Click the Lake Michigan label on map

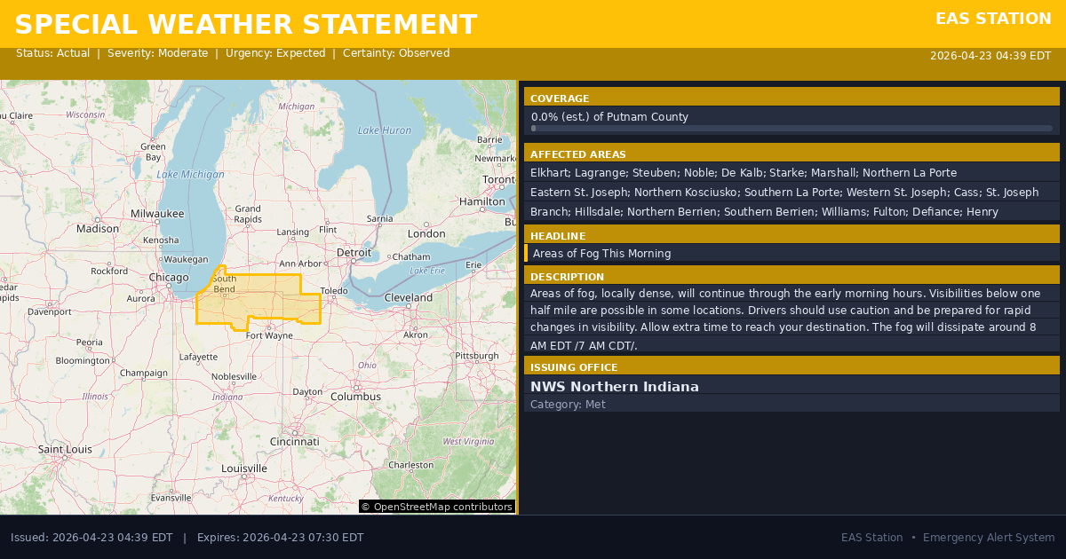click(x=190, y=174)
